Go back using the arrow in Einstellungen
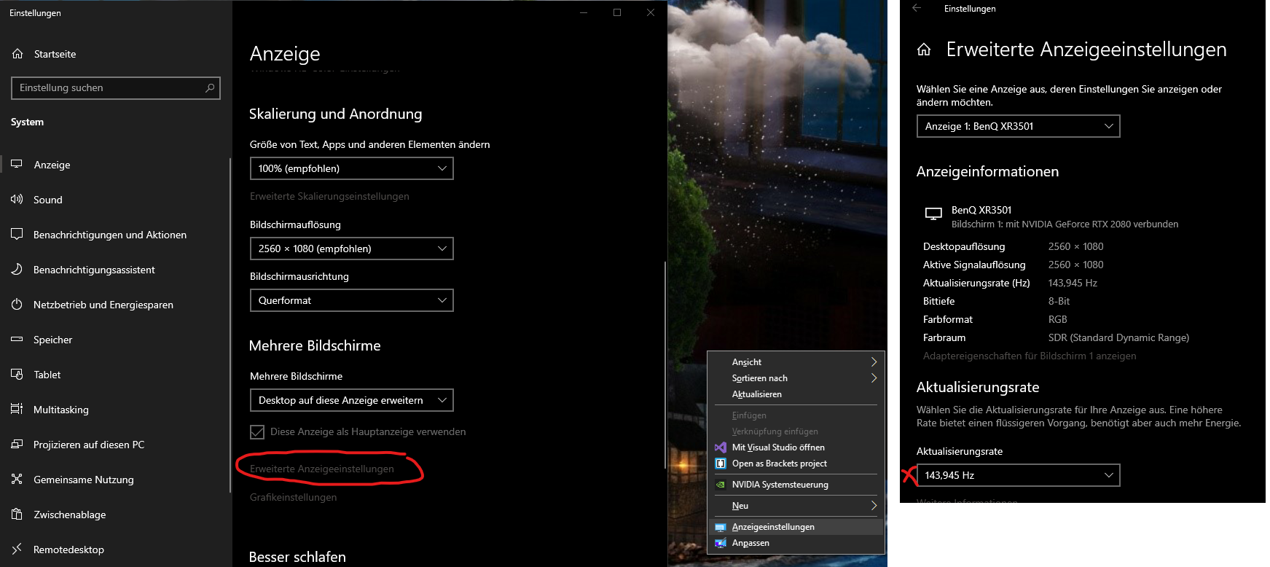This screenshot has width=1270, height=567. [x=917, y=8]
